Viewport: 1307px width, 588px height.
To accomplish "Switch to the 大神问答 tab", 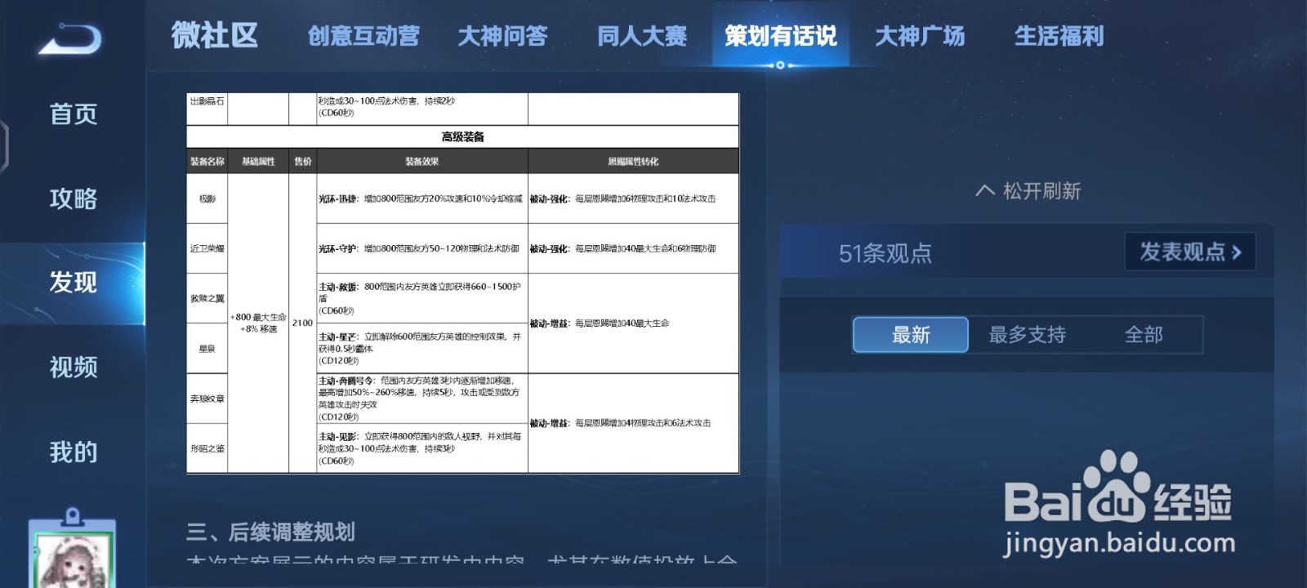I will pos(502,36).
